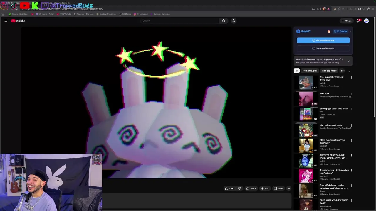The height and width of the screenshot is (211, 376).
Task: Click the main video player
Action: pos(156,103)
